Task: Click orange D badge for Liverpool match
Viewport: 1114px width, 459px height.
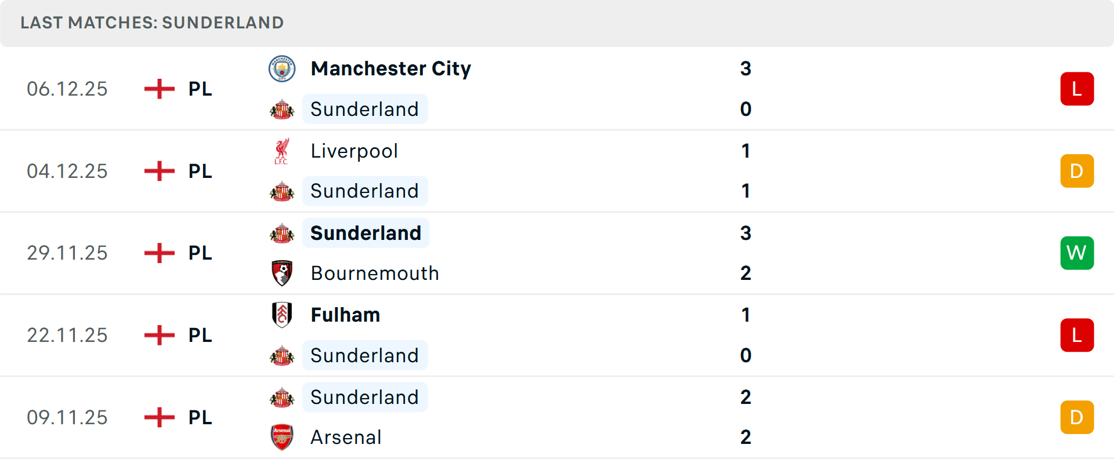Action: click(x=1077, y=171)
